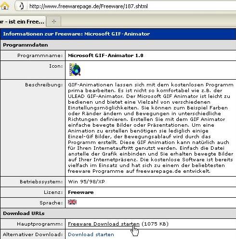Click the British flag language icon

72,202
